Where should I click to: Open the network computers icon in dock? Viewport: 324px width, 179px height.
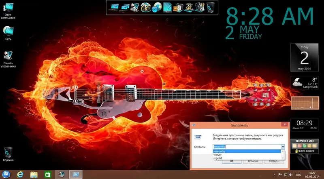tap(125, 8)
